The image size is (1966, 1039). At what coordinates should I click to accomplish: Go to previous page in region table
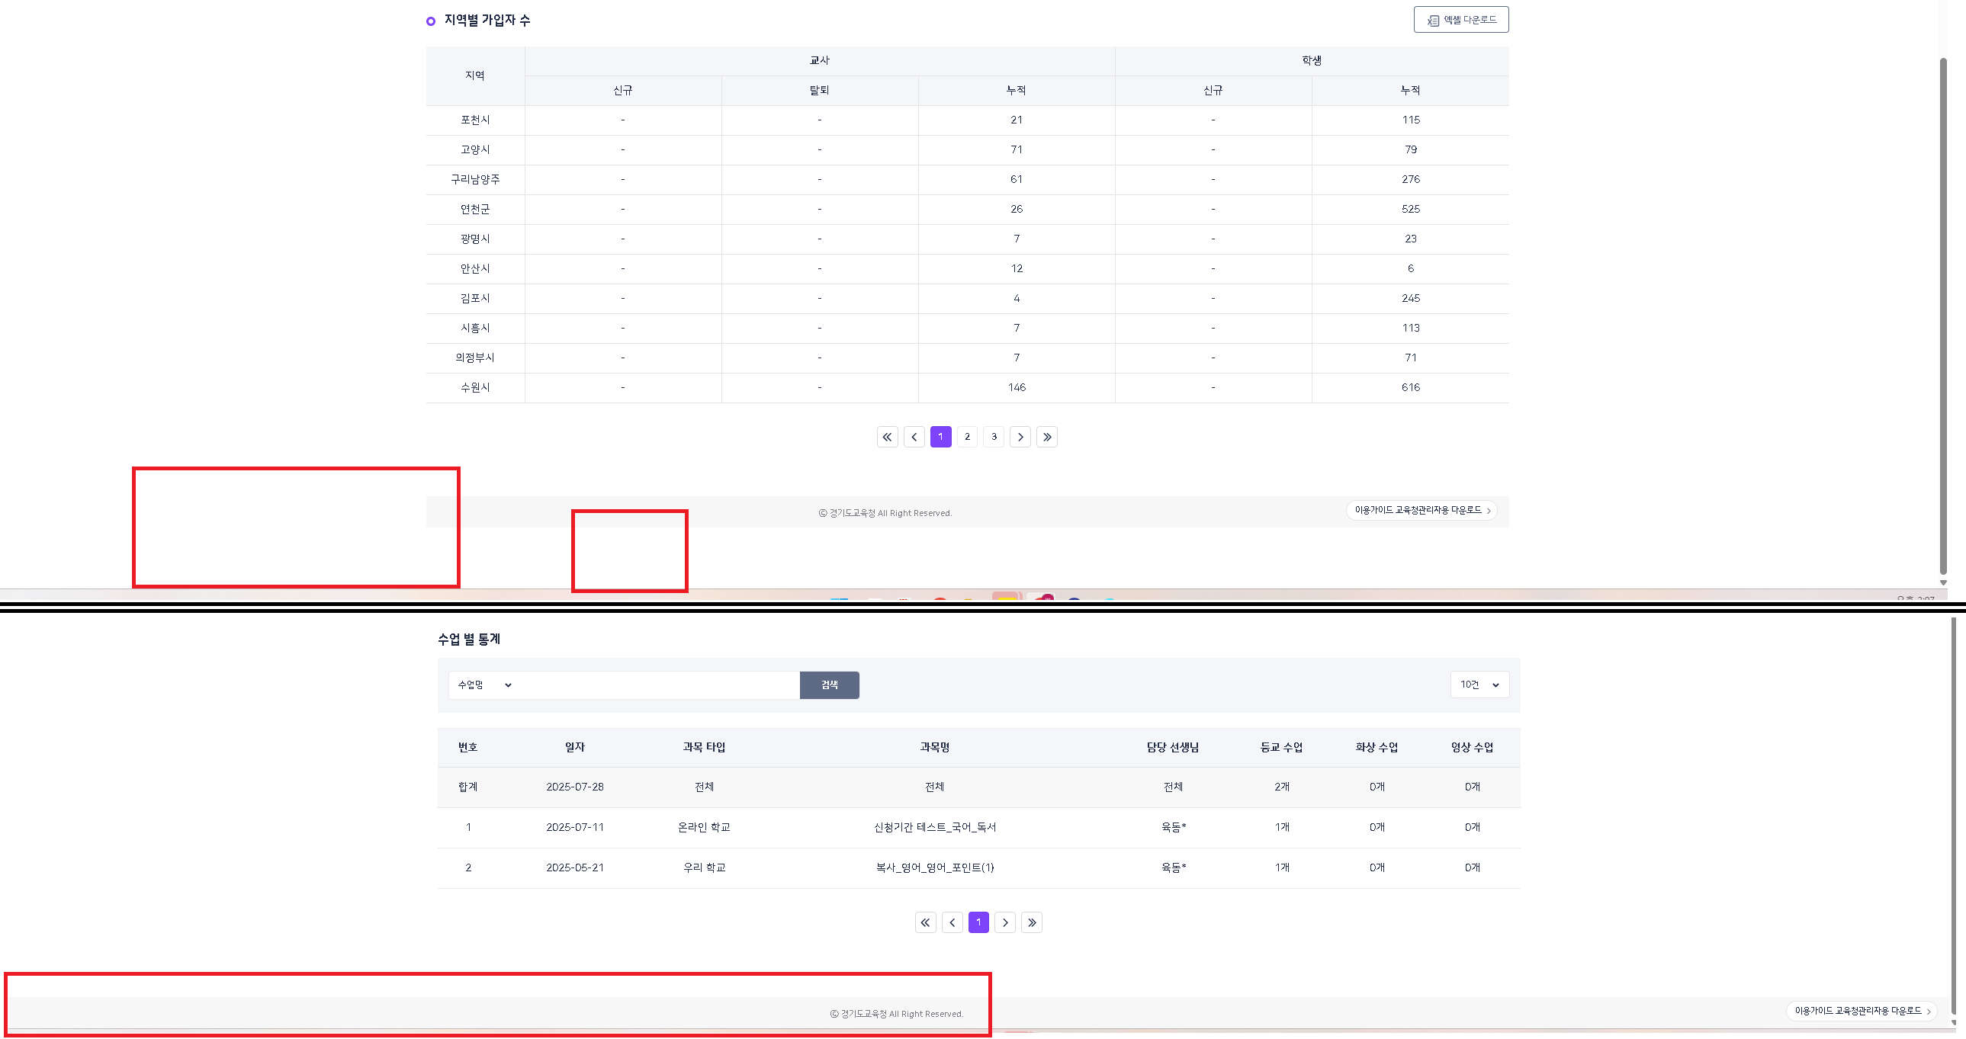click(x=914, y=437)
